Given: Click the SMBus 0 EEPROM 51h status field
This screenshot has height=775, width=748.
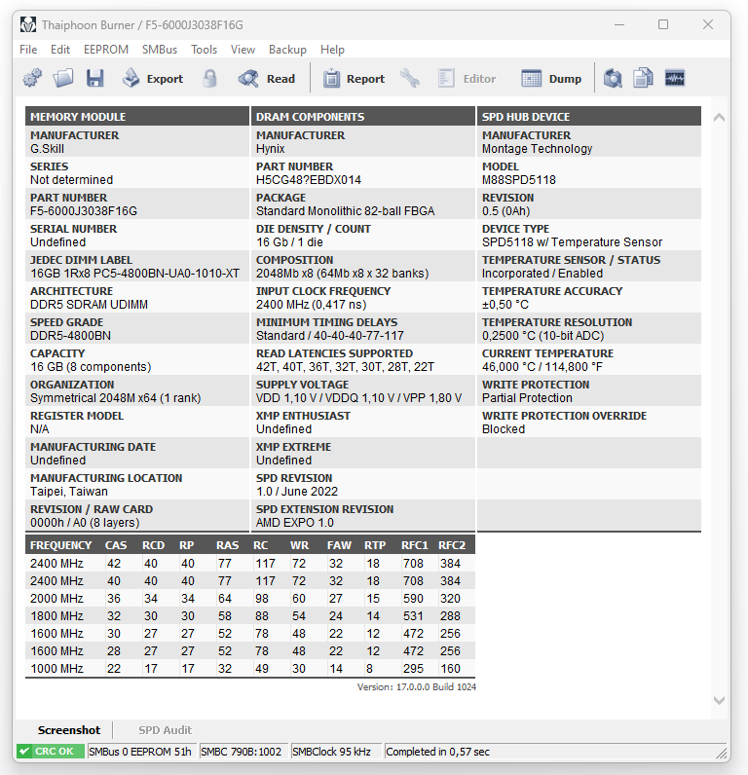Looking at the screenshot, I should click(x=140, y=752).
